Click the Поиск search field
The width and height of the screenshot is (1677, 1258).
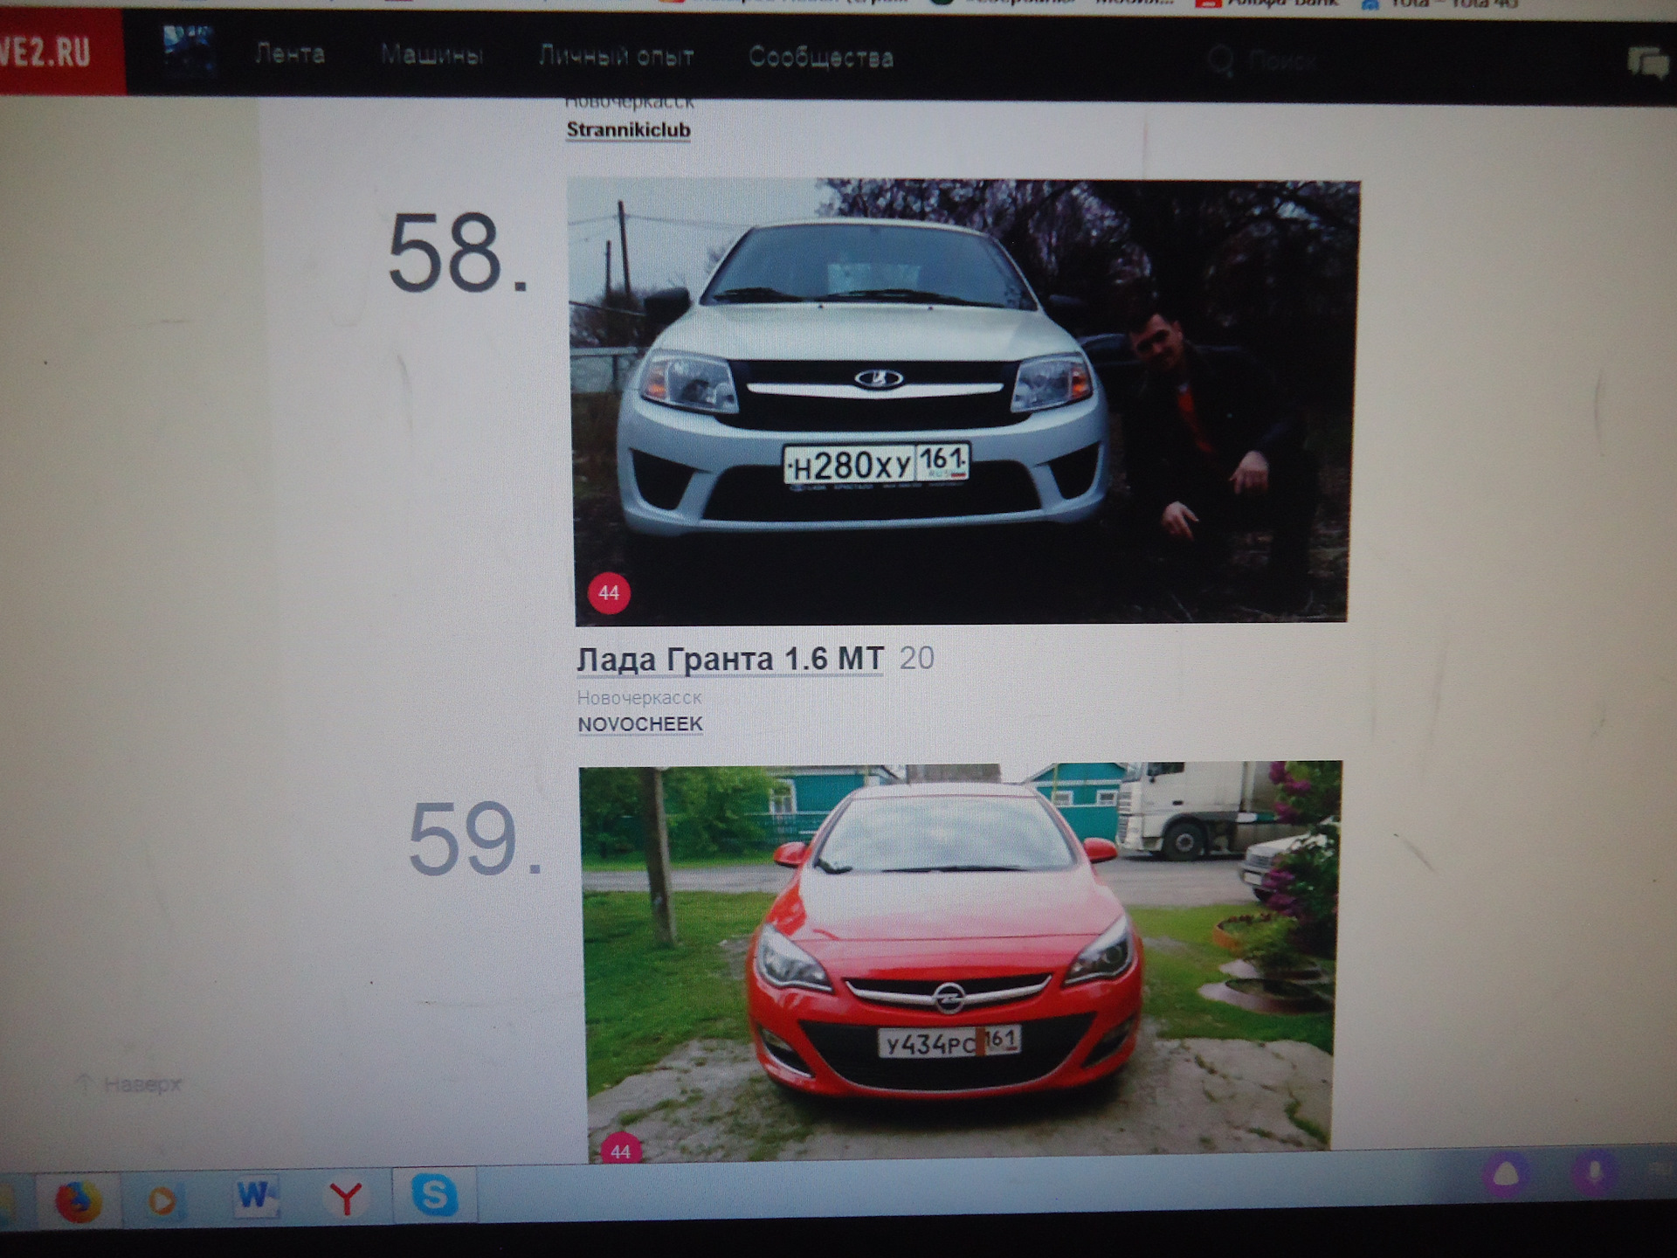point(1282,61)
